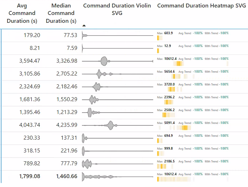Click the violin plot in the 1,395.46 row
Image resolution: width=248 pixels, height=187 pixels.
(x=90, y=113)
